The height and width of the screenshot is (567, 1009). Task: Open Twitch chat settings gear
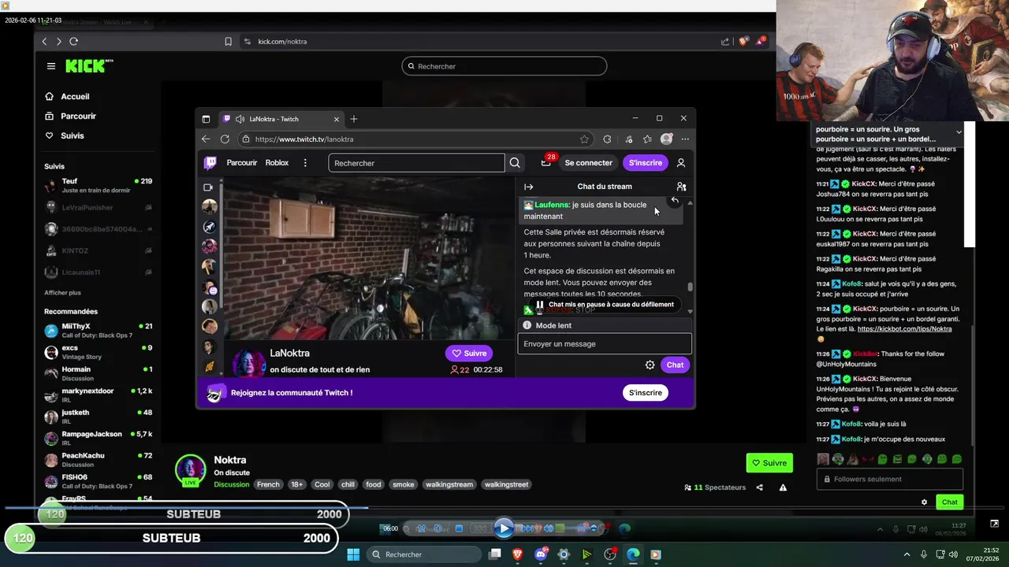click(650, 365)
